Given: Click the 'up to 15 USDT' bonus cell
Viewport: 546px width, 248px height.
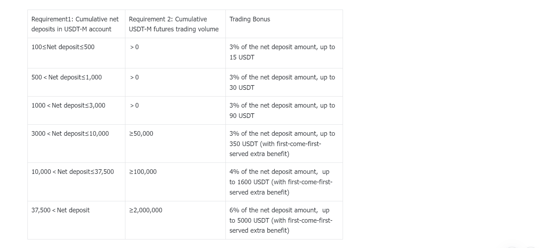Looking at the screenshot, I should (284, 53).
